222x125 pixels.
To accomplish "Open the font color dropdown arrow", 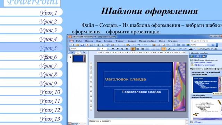I will 194,49.
